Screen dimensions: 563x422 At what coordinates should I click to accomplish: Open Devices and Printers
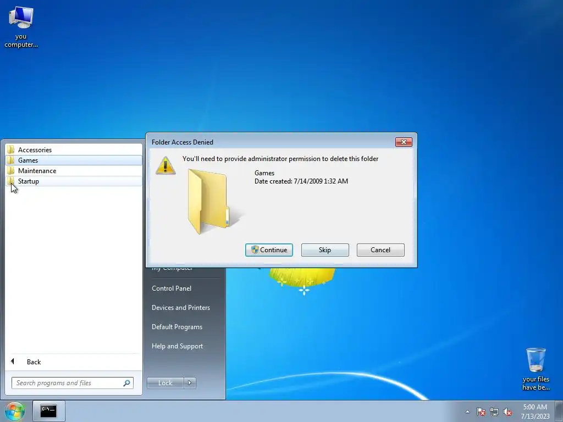tap(180, 308)
